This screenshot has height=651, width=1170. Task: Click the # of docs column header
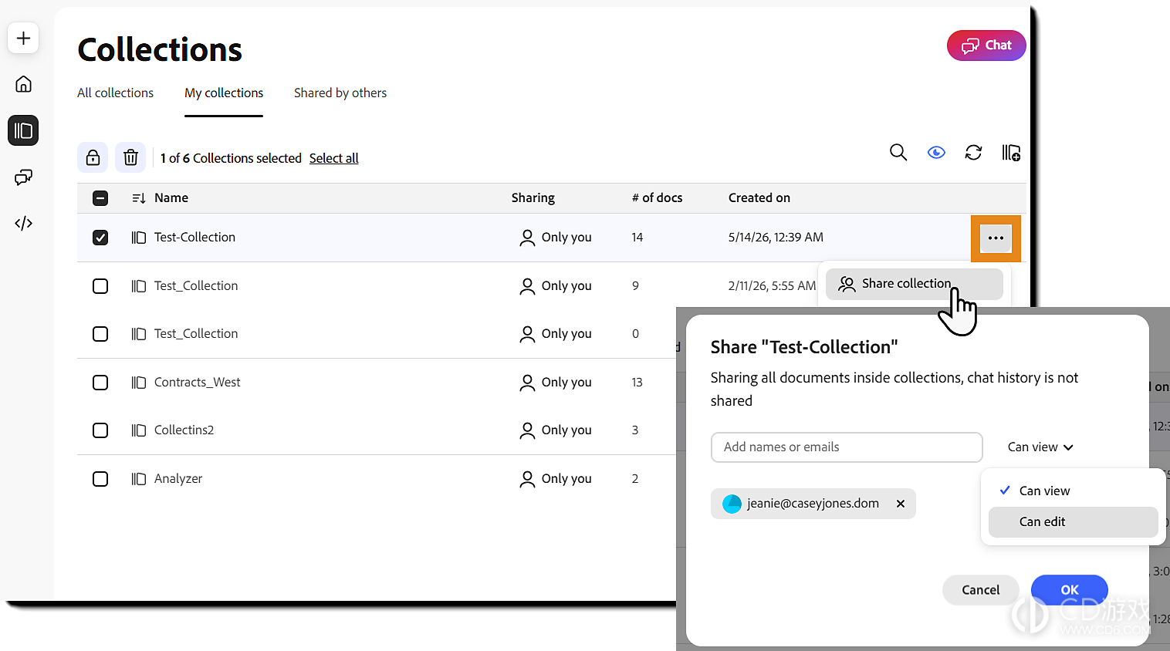(658, 198)
